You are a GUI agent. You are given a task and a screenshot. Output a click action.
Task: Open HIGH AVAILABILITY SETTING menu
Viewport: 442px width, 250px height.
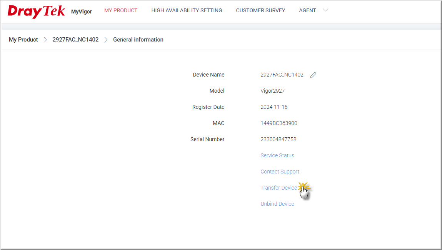[x=187, y=10]
